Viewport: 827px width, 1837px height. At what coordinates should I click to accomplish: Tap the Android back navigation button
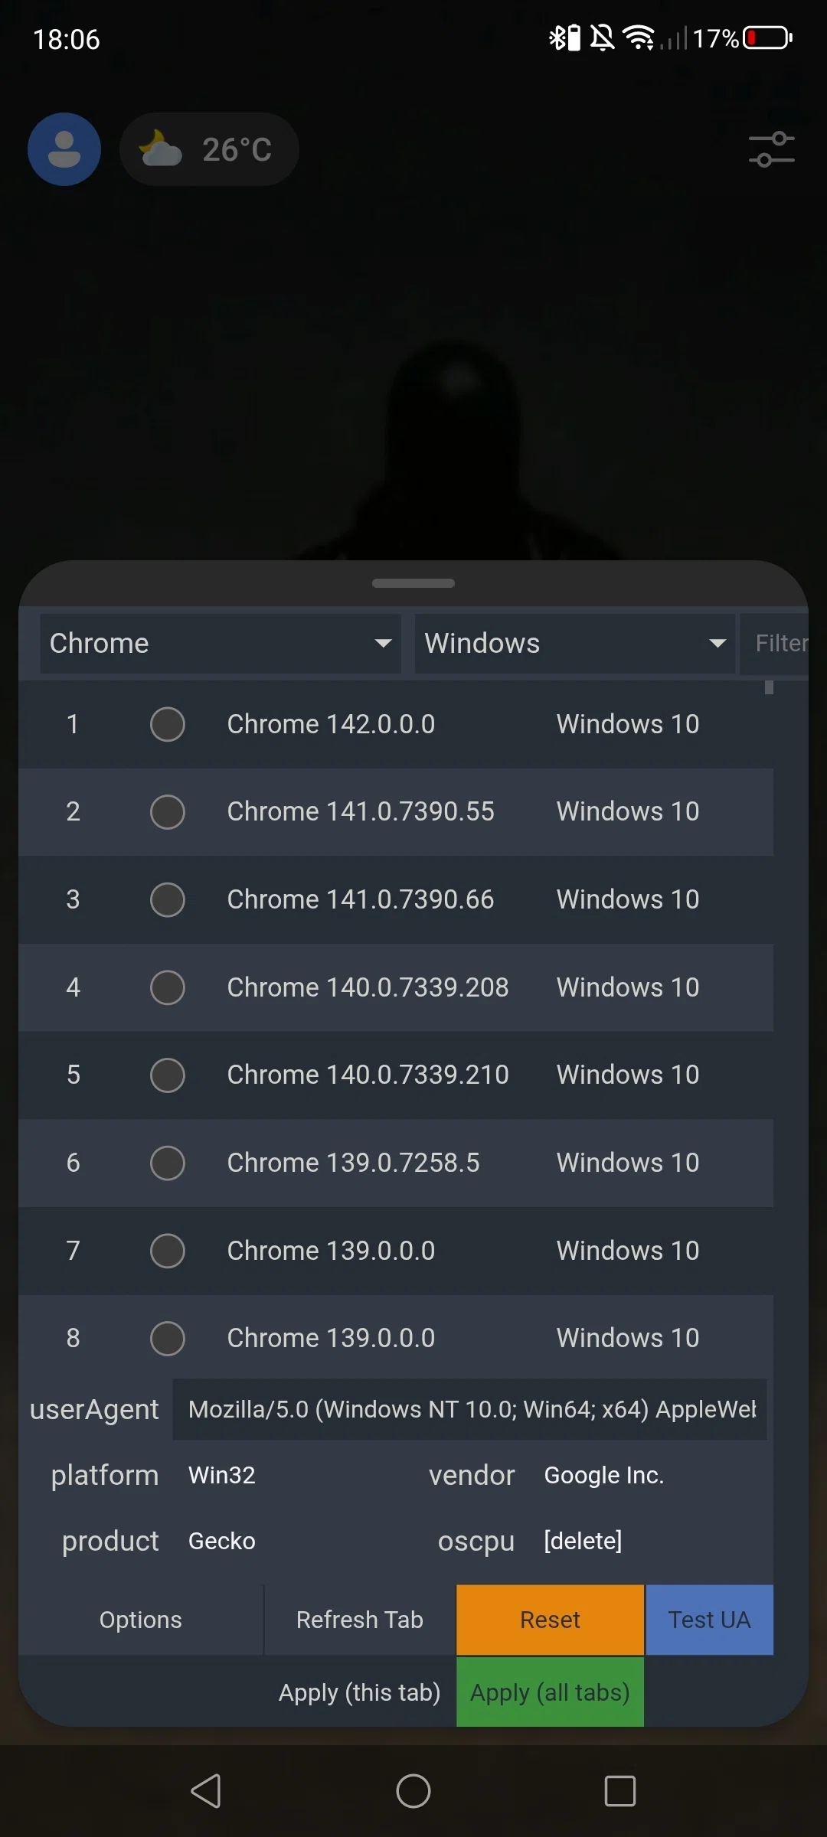click(206, 1791)
